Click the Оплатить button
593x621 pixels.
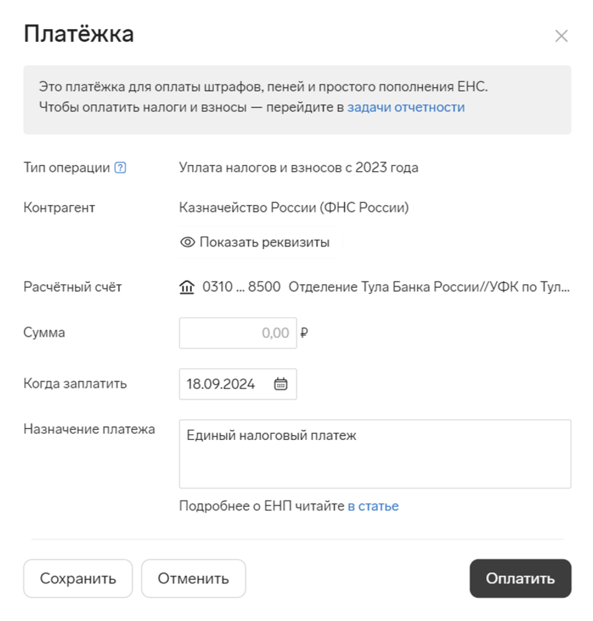[x=520, y=578]
